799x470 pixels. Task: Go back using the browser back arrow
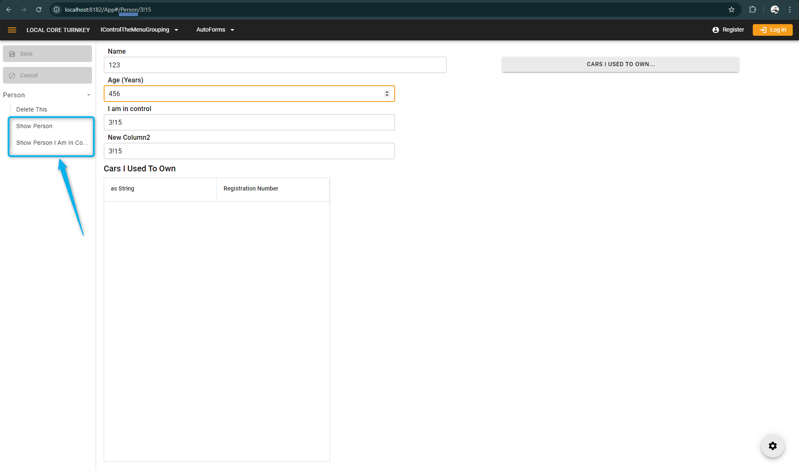(x=9, y=10)
